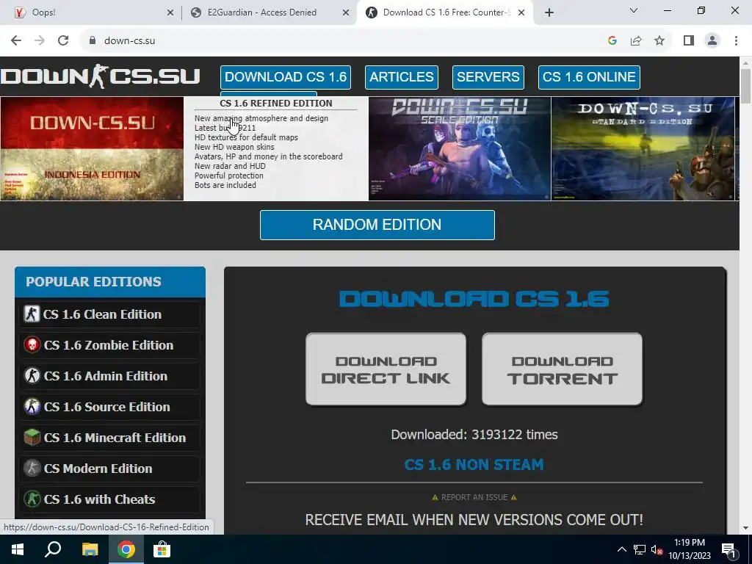Open the Indonesia Edition banner thumbnail
752x564 pixels.
(x=92, y=148)
